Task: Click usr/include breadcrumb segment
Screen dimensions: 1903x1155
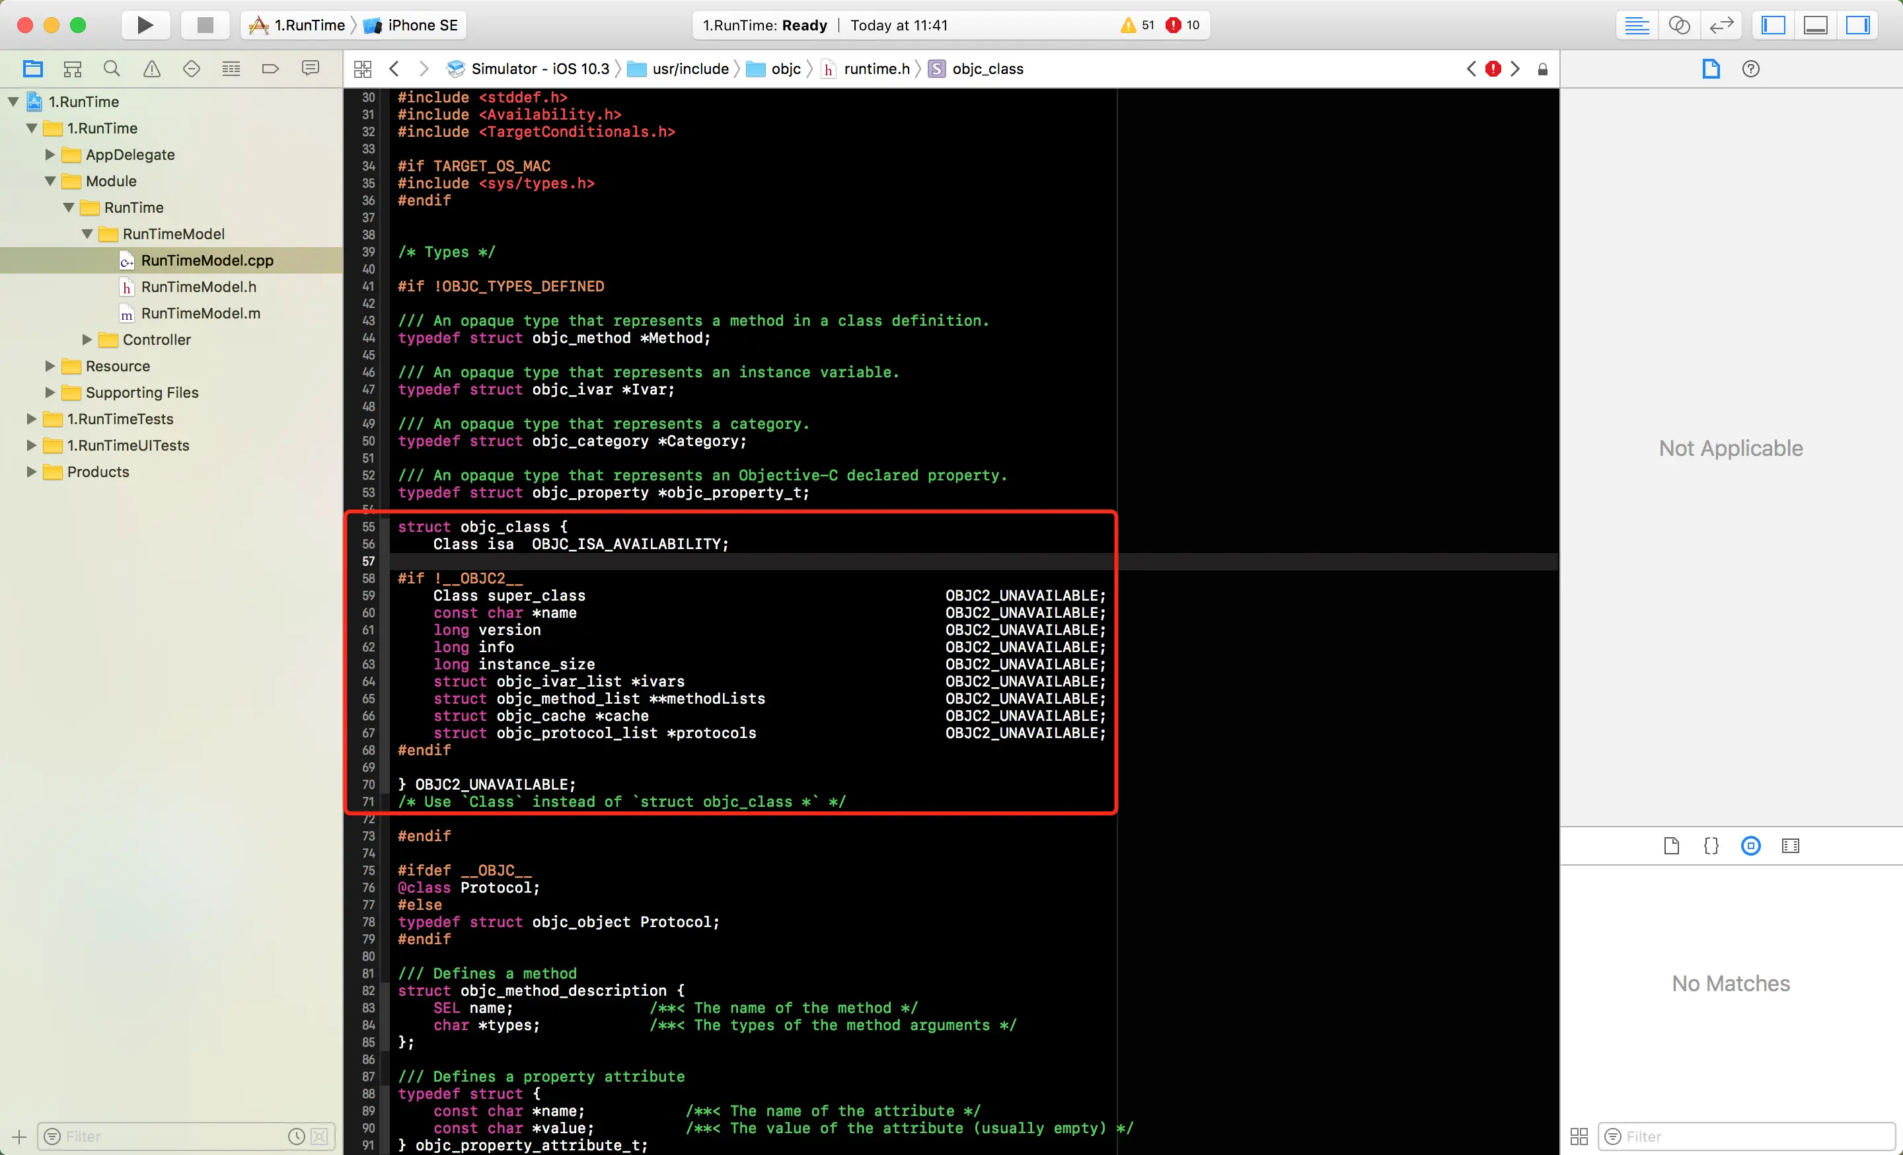Action: pos(679,69)
